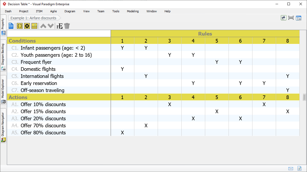Open the Modeling menu
Screen dimensions: 307x172
coord(133,11)
